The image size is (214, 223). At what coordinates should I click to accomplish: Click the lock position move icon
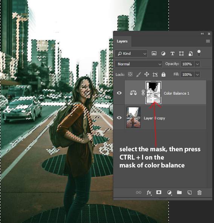147,74
